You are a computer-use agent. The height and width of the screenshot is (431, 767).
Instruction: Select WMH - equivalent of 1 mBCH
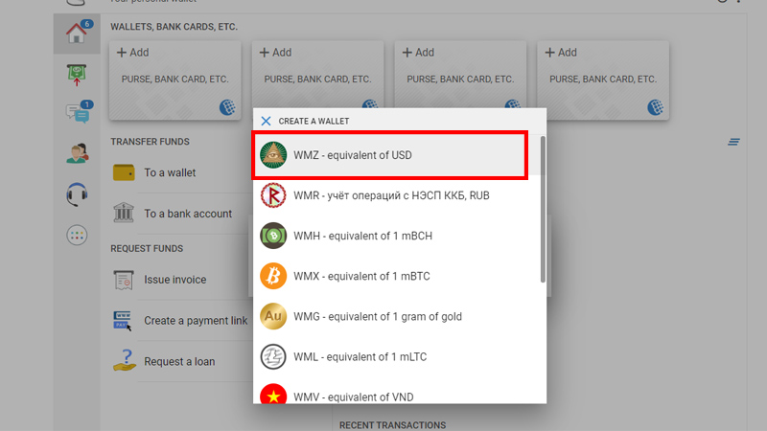point(396,236)
